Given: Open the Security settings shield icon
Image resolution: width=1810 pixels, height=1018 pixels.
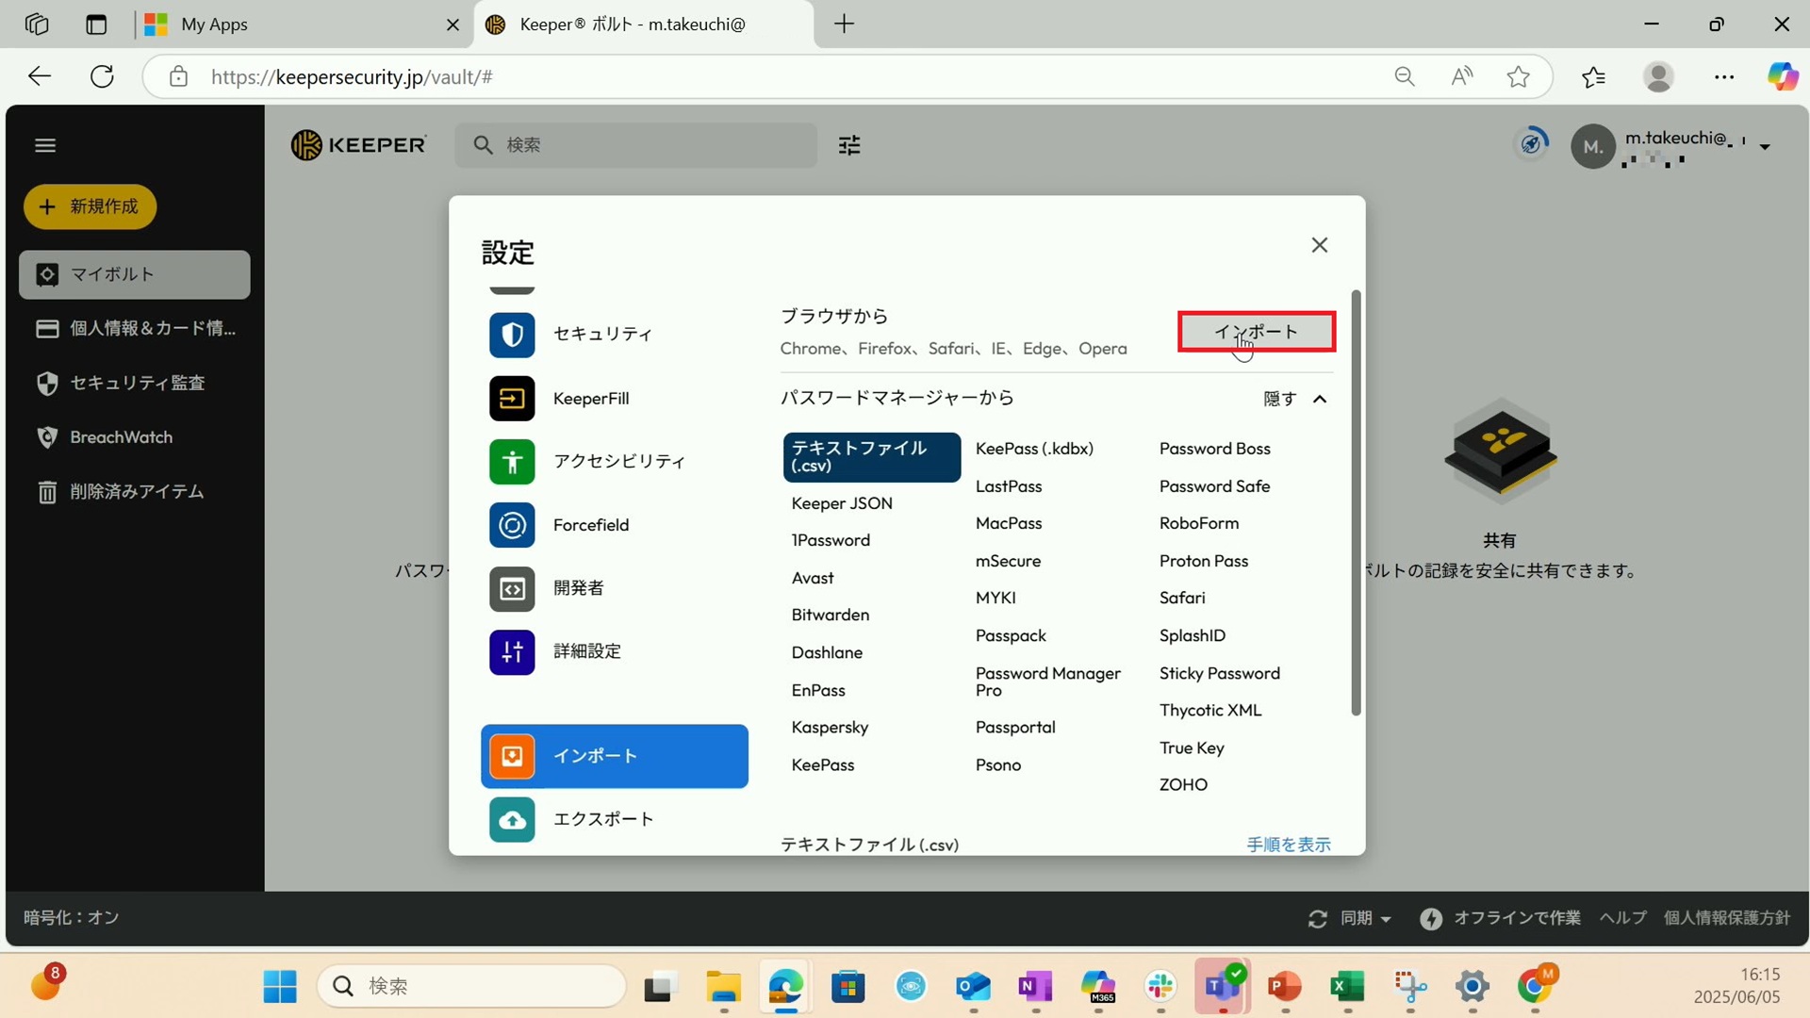Looking at the screenshot, I should click(512, 335).
